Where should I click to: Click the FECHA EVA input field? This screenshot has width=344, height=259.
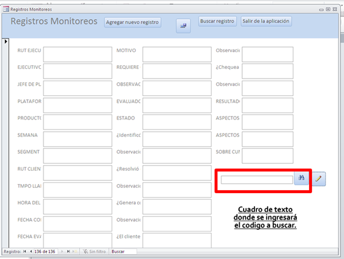[x=77, y=240]
